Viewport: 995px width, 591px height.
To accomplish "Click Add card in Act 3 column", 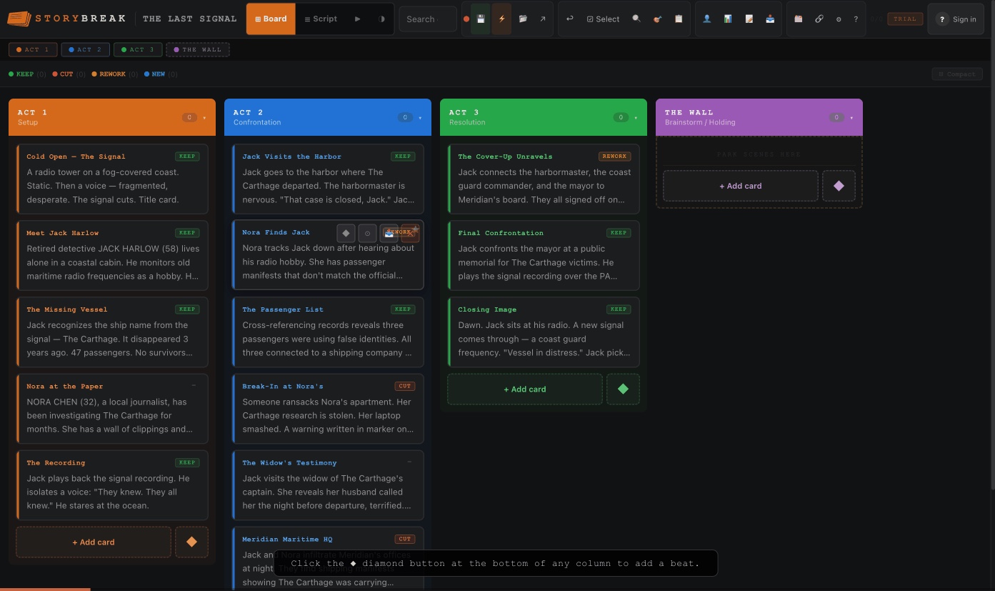I will (524, 389).
